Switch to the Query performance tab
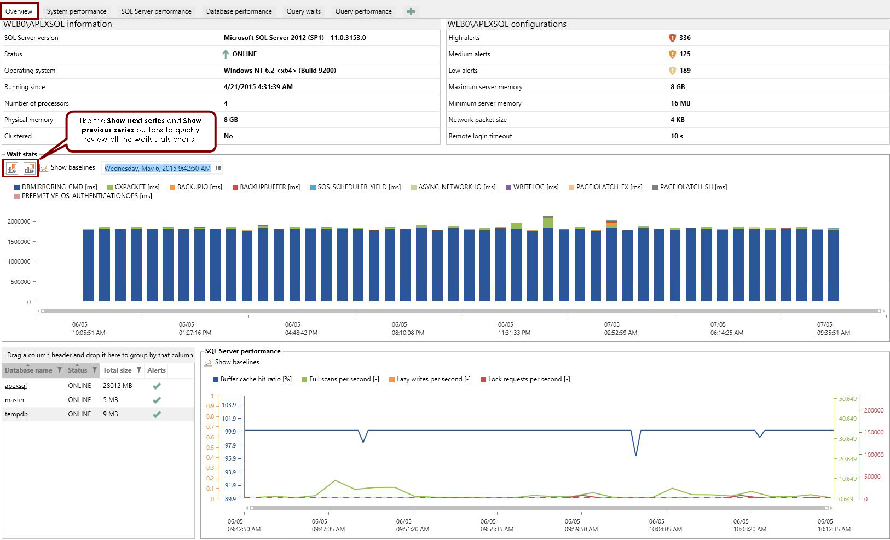This screenshot has height=540, width=890. (363, 11)
